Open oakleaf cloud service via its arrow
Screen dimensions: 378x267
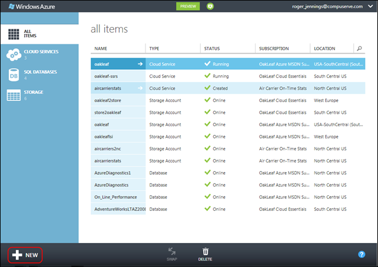coord(140,64)
